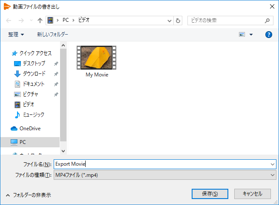Go back using the left arrow

point(9,20)
